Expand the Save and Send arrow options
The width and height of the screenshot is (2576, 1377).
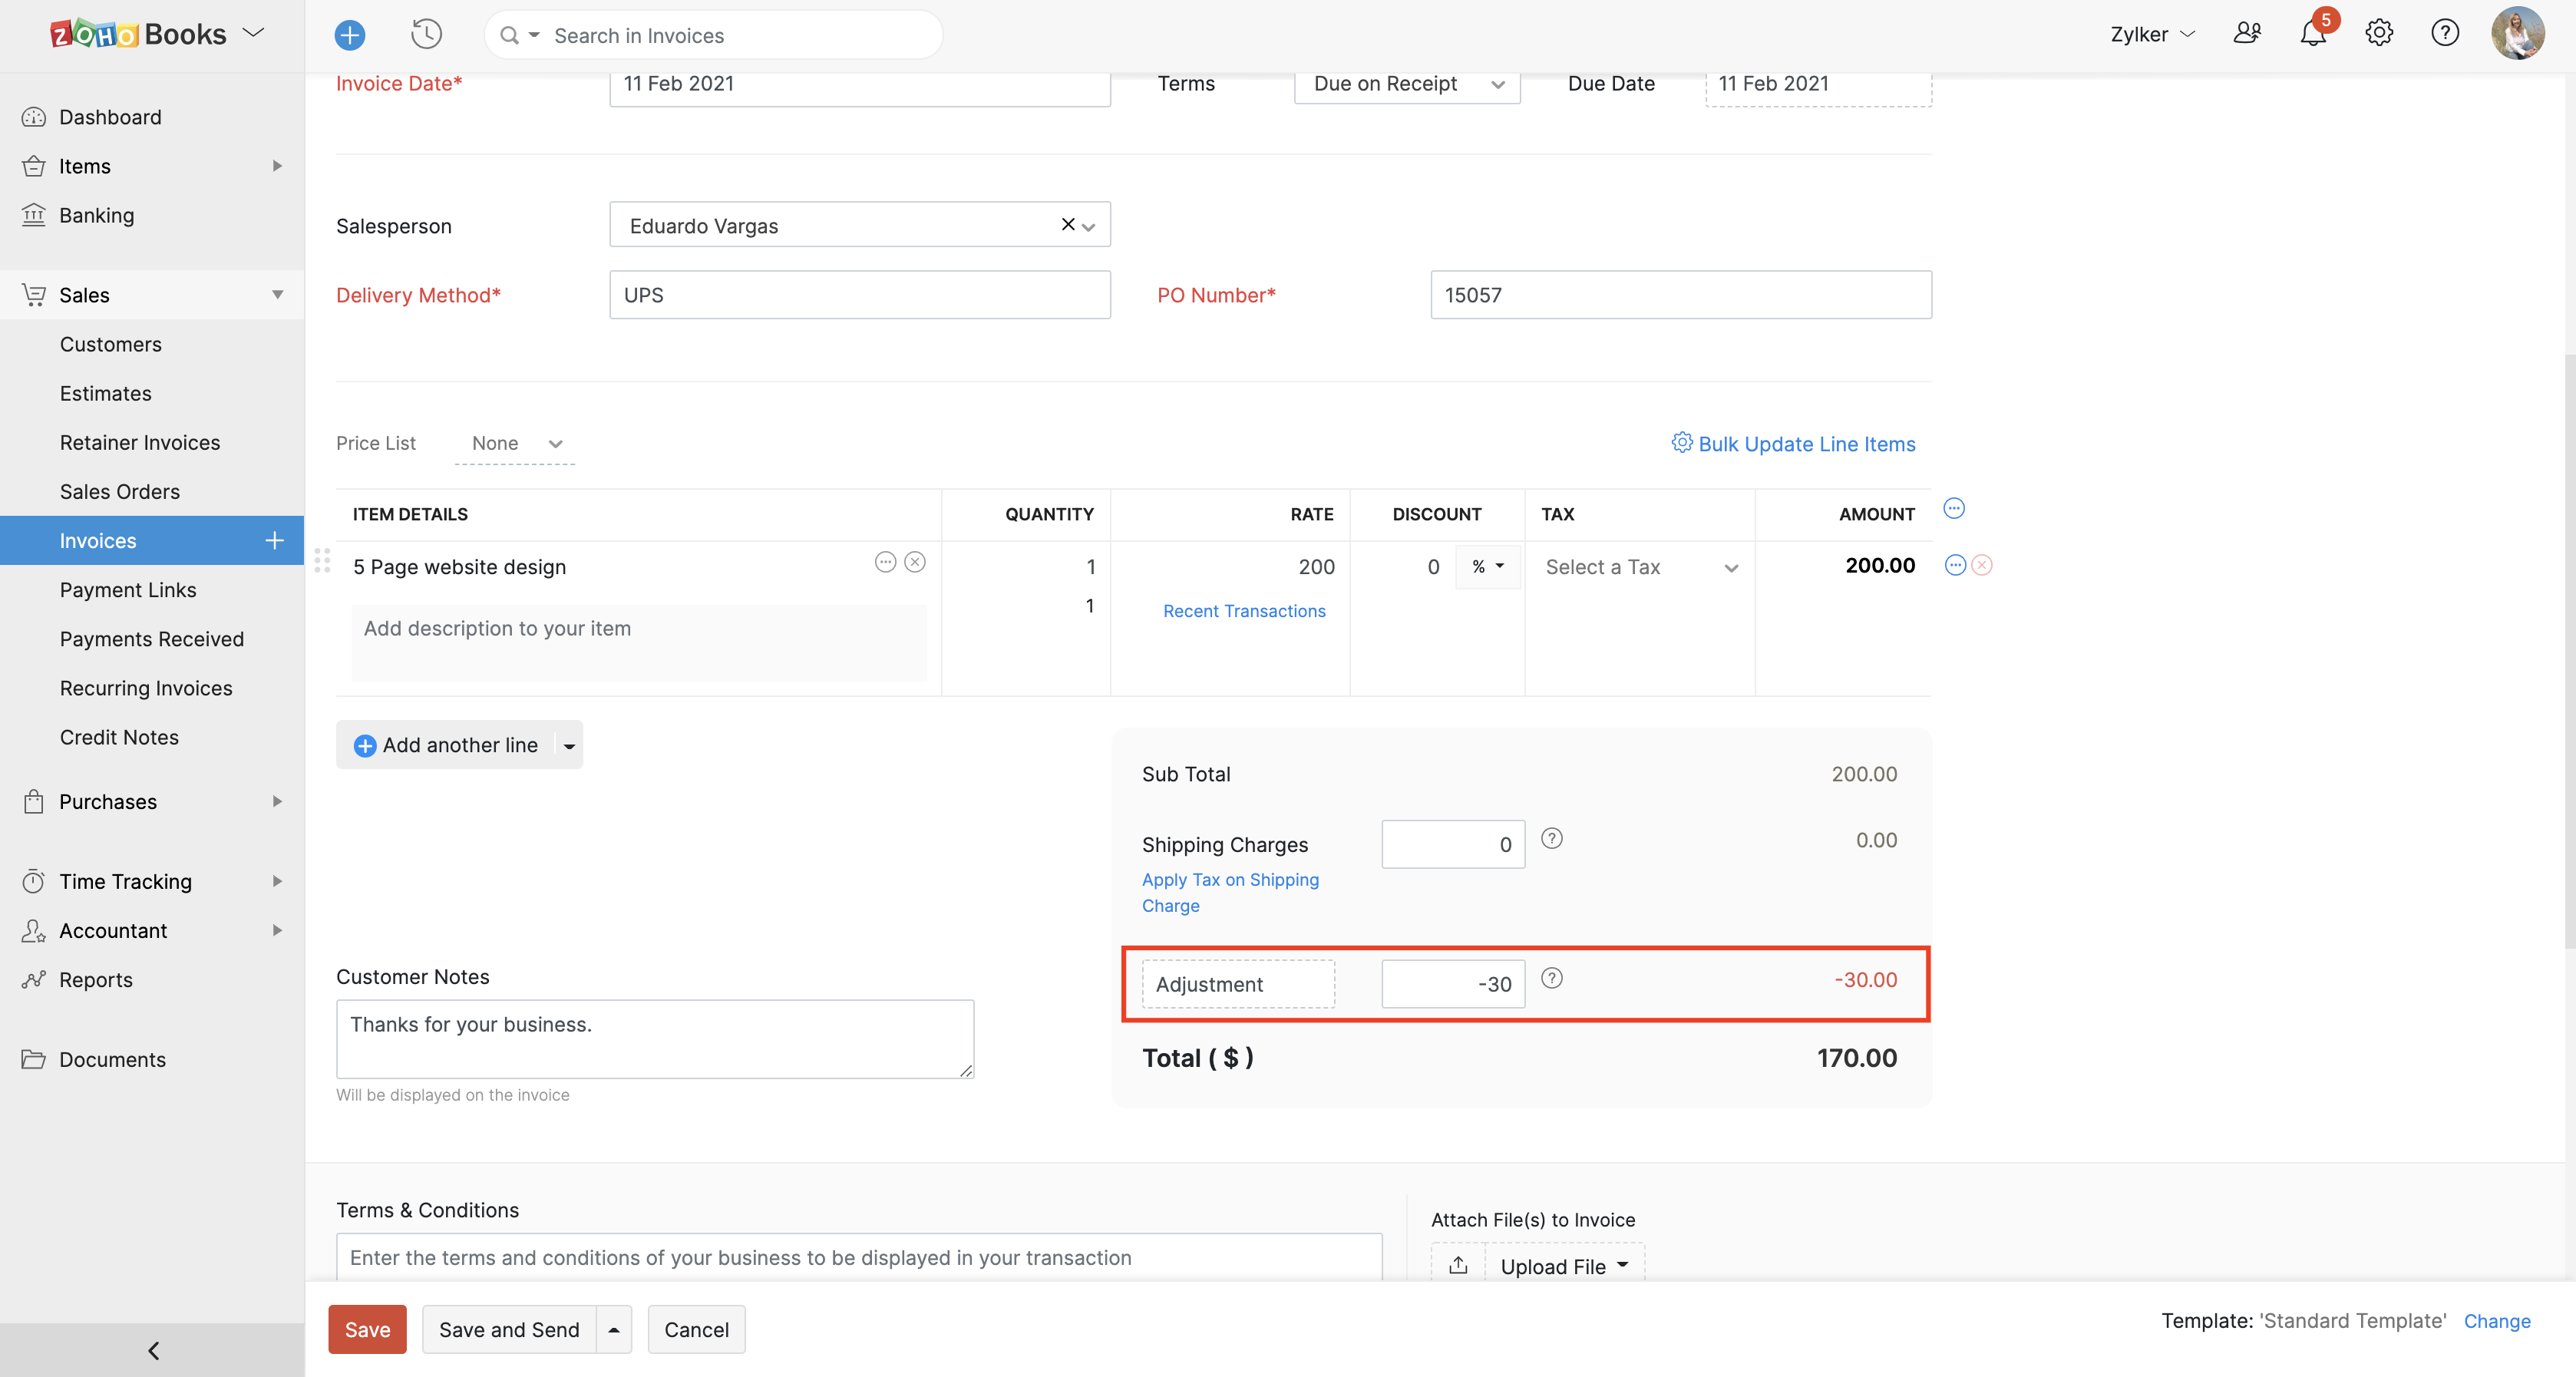click(613, 1329)
